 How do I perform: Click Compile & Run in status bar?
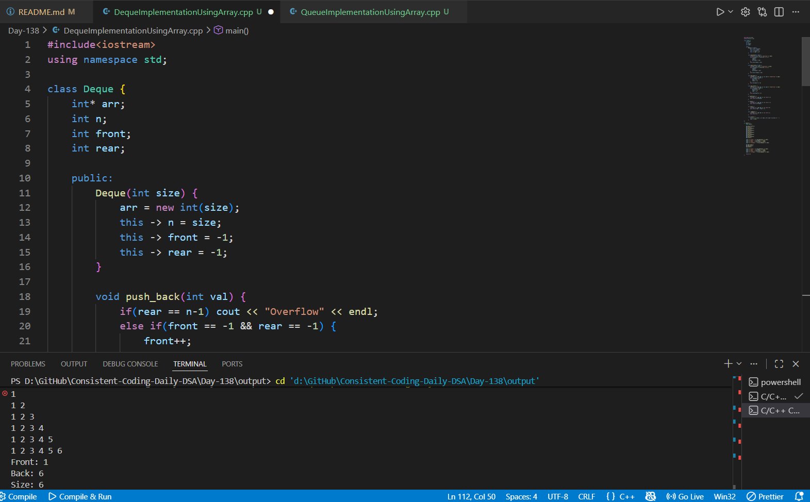[x=80, y=496]
